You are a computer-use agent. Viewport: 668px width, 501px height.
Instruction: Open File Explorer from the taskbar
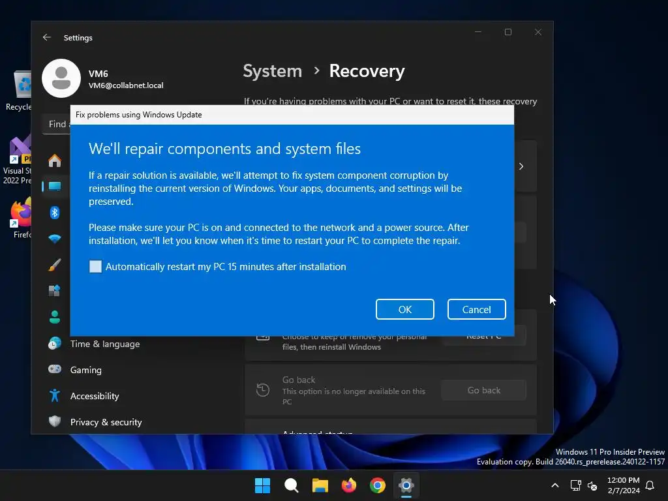[320, 485]
